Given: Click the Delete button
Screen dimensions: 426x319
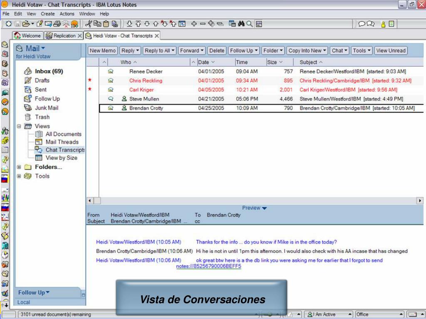Looking at the screenshot, I should click(216, 50).
